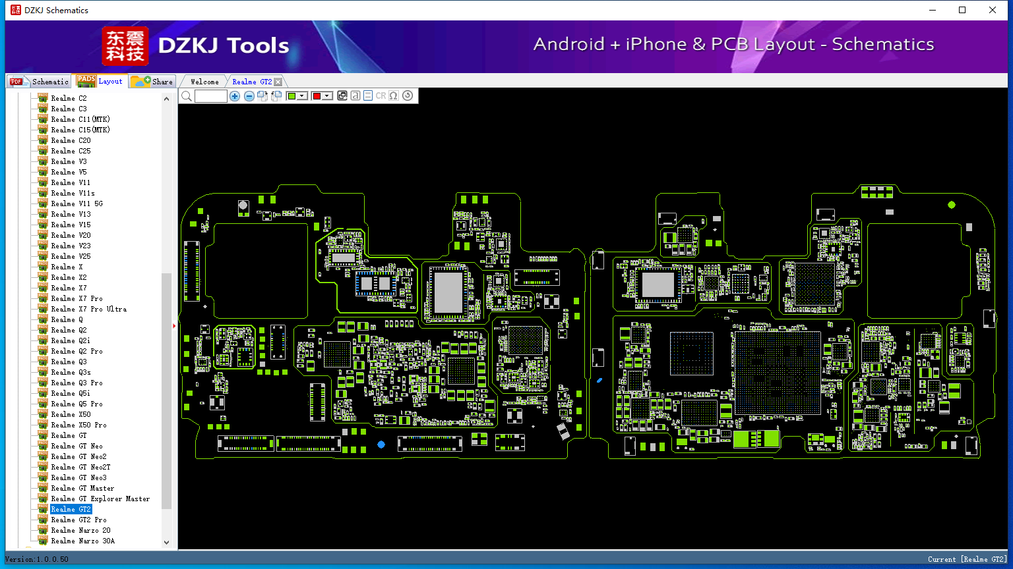Pick the green color swatch
1013x569 pixels.
pos(292,96)
